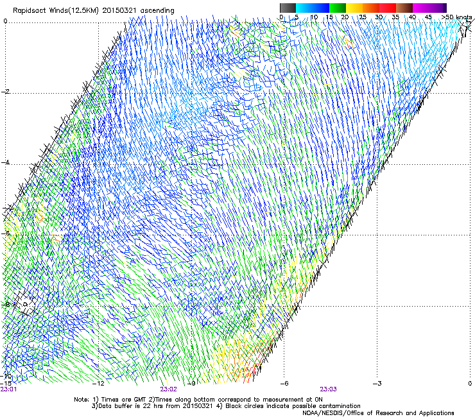The height and width of the screenshot is (417, 475).
Task: Select the legend label '35'
Action: 395,17
